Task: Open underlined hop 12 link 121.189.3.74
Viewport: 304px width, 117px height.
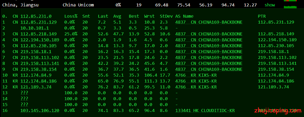Action: coord(36,87)
